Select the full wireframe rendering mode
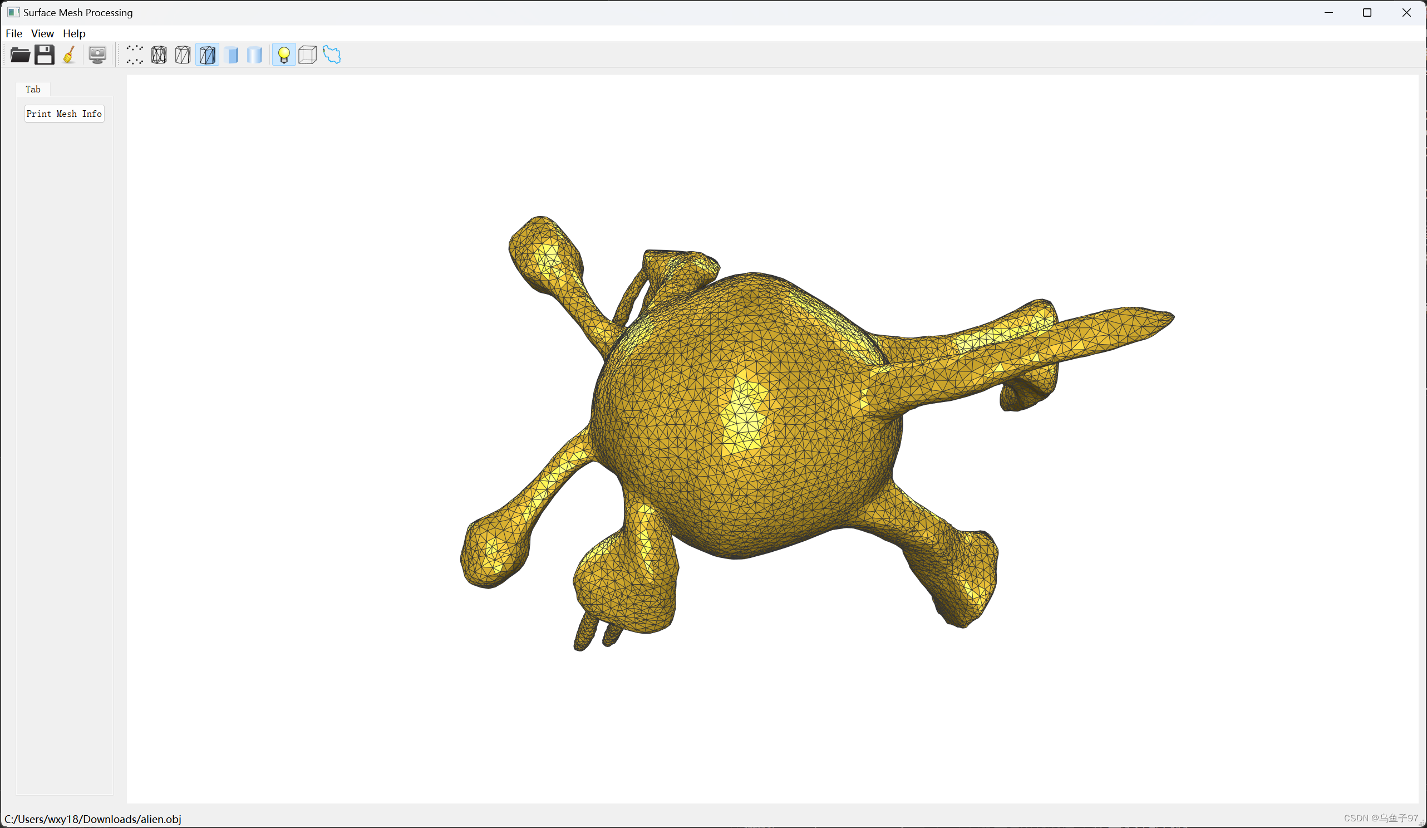Image resolution: width=1427 pixels, height=828 pixels. 159,55
